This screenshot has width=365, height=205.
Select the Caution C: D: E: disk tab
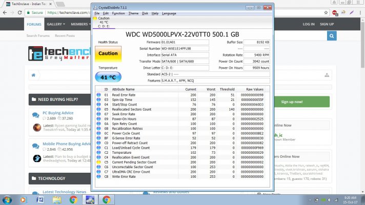[104, 23]
